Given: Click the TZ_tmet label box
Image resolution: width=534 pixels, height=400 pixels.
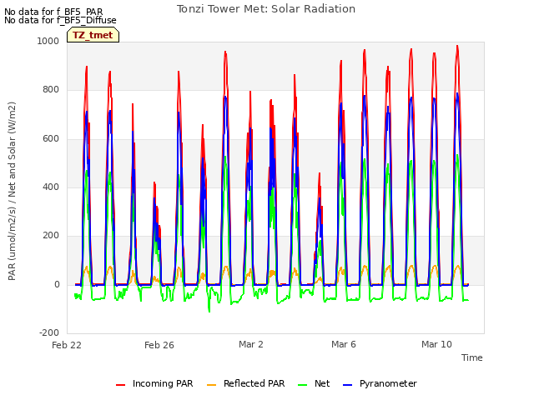Looking at the screenshot, I should pos(93,35).
